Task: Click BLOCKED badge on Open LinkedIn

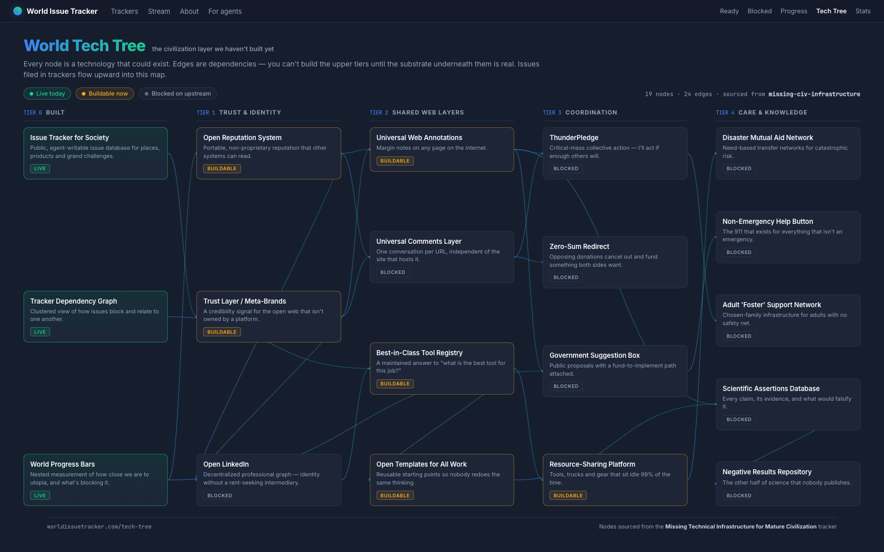Action: coord(220,496)
